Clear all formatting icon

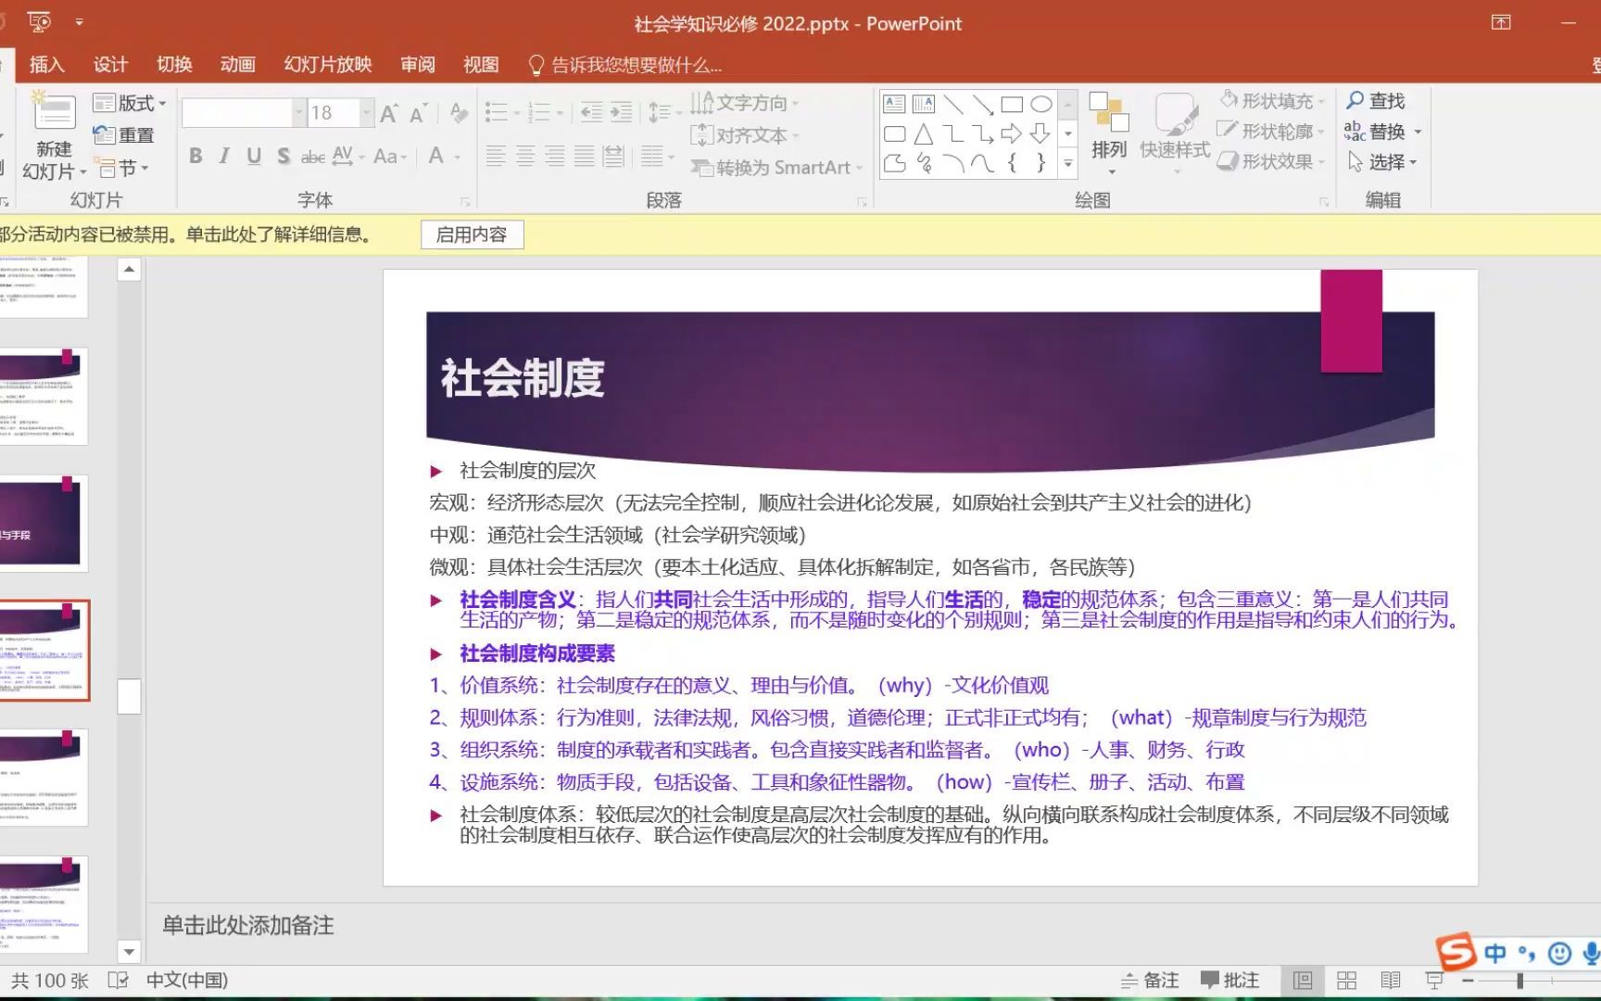tap(458, 113)
